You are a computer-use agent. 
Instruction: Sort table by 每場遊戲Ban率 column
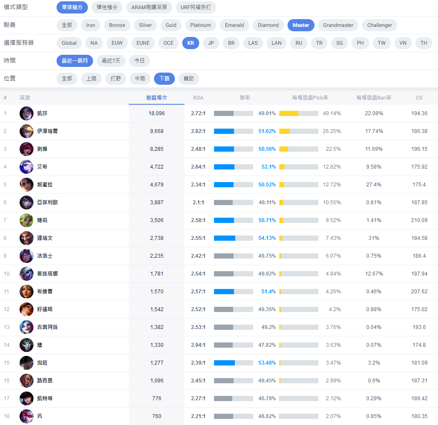pos(374,98)
